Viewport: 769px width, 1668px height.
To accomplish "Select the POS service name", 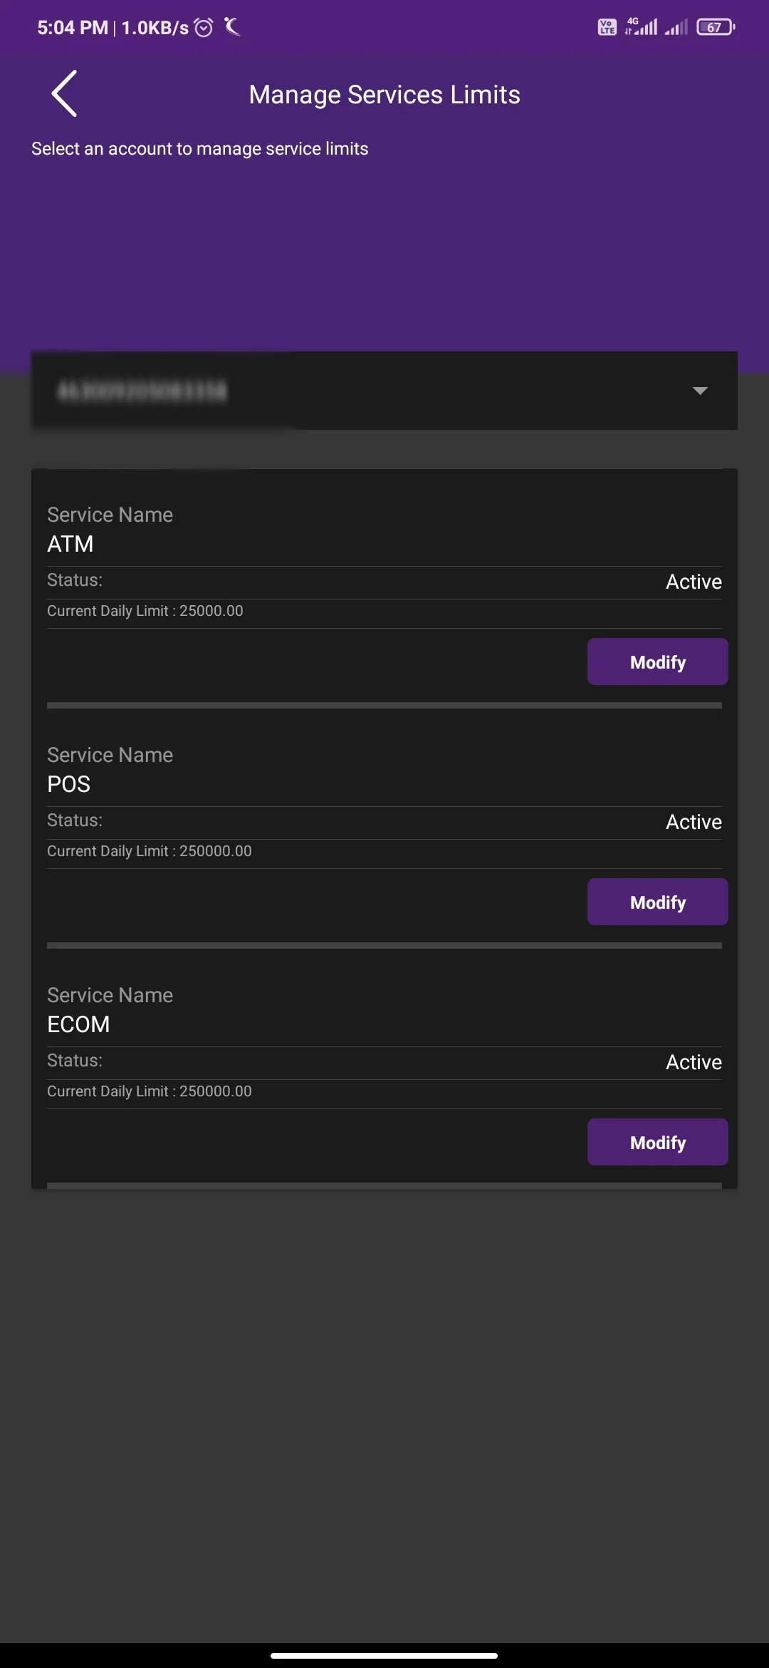I will pyautogui.click(x=69, y=784).
